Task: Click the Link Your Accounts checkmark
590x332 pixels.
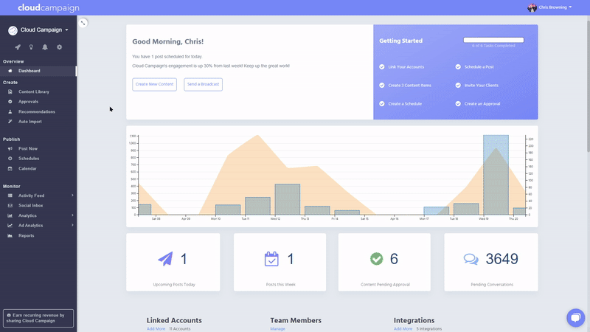Action: click(x=382, y=67)
